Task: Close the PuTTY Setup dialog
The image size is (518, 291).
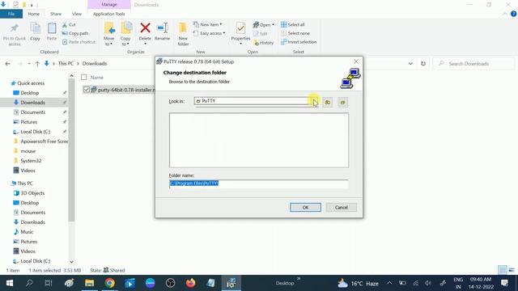Action: (x=356, y=61)
